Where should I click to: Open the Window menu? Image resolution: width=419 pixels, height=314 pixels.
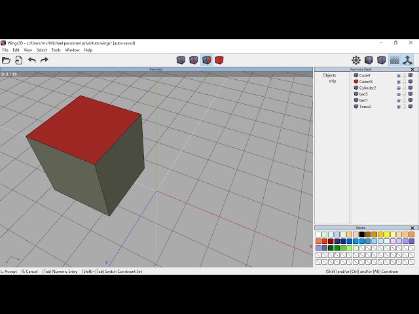tap(72, 50)
